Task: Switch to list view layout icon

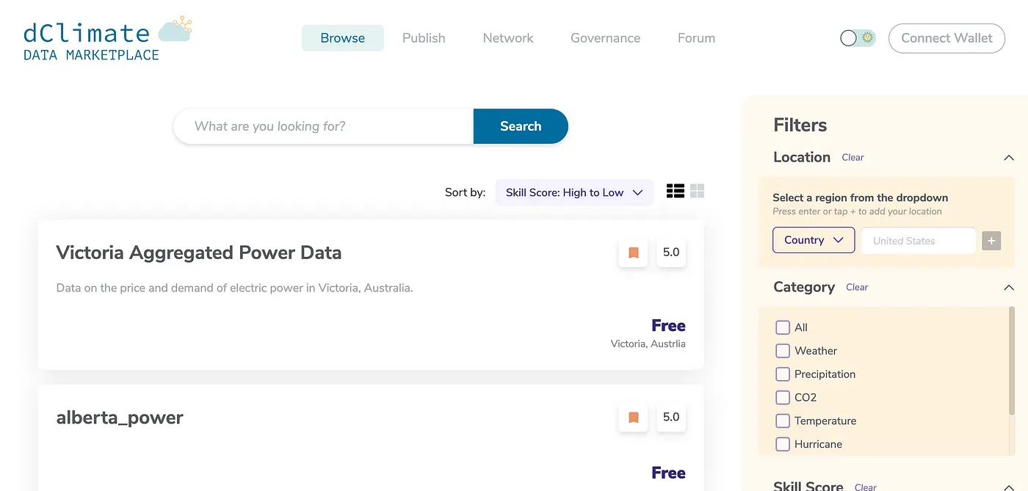Action: [676, 191]
